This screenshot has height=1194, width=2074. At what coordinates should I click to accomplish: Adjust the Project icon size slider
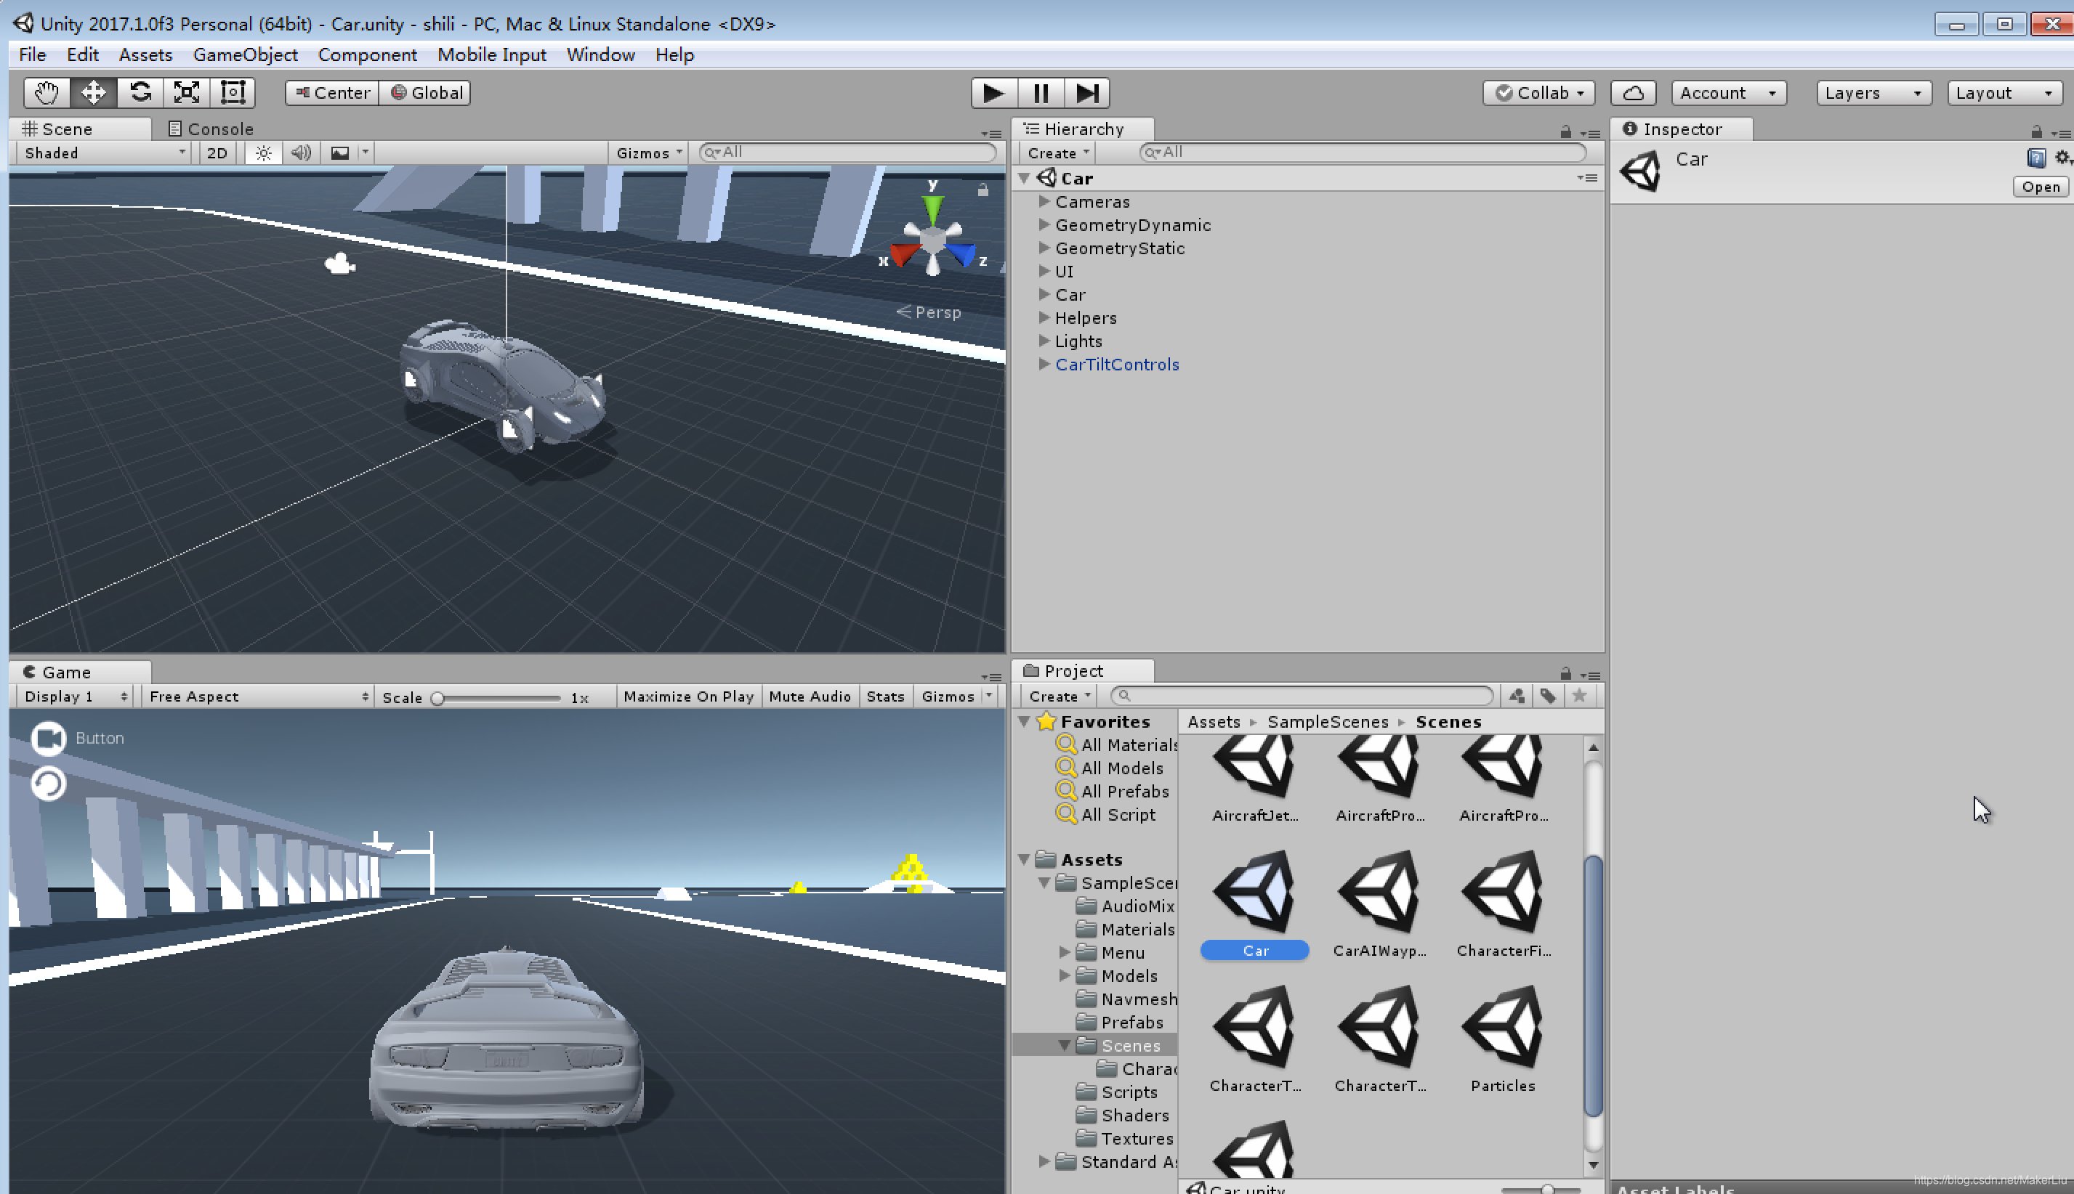(1541, 1189)
